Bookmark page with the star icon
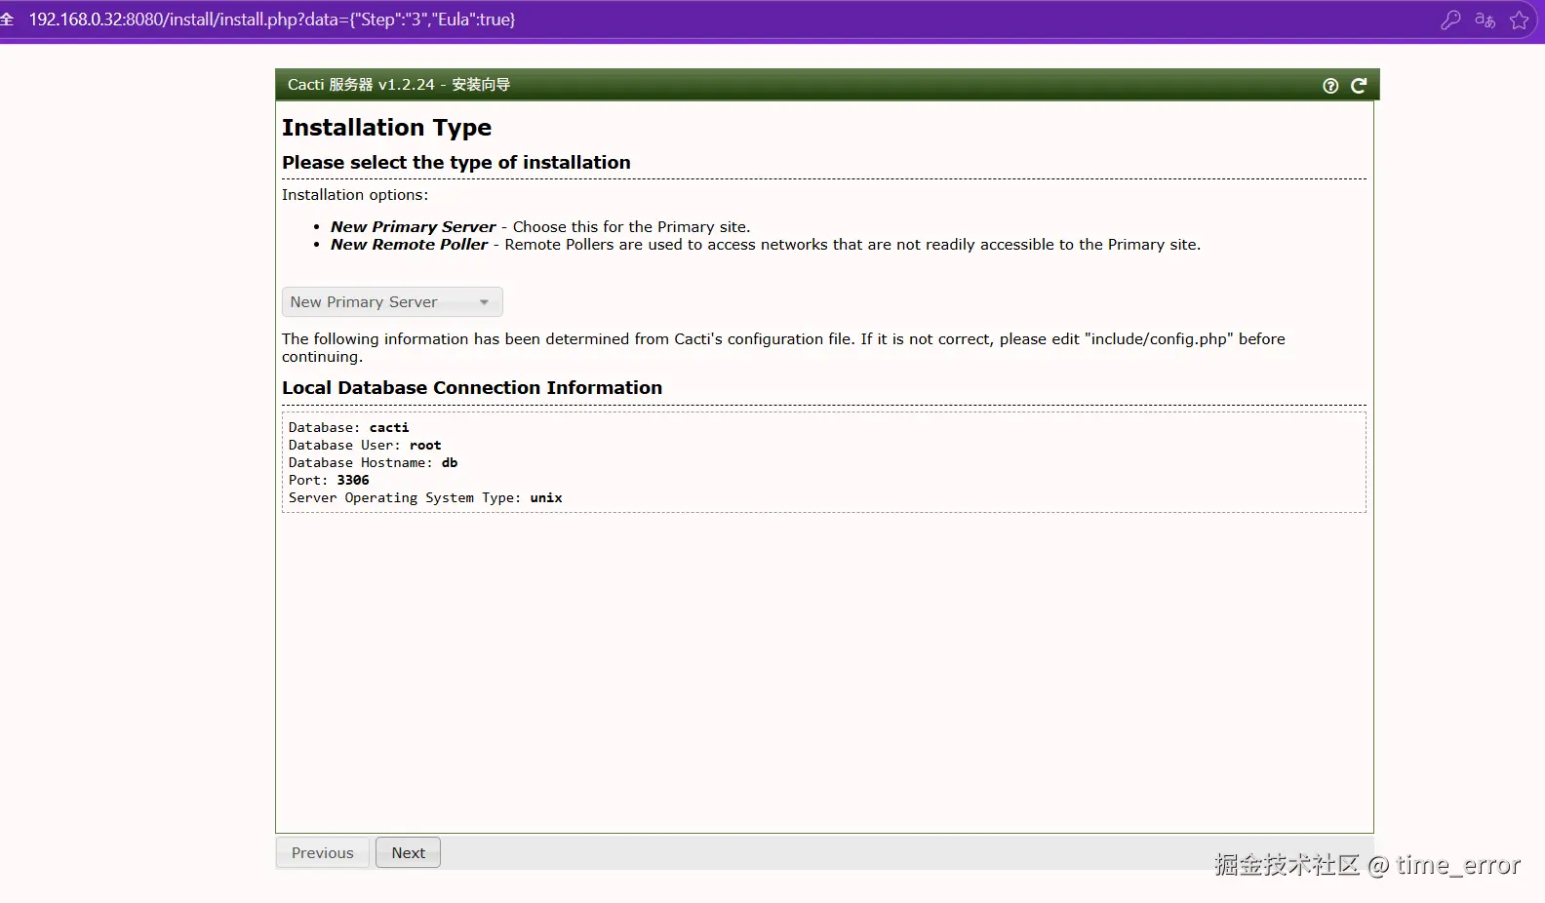Screen dimensions: 1545x903 click(1519, 20)
